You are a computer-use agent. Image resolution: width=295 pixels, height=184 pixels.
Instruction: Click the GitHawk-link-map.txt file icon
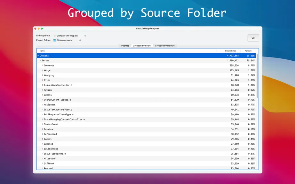point(55,36)
